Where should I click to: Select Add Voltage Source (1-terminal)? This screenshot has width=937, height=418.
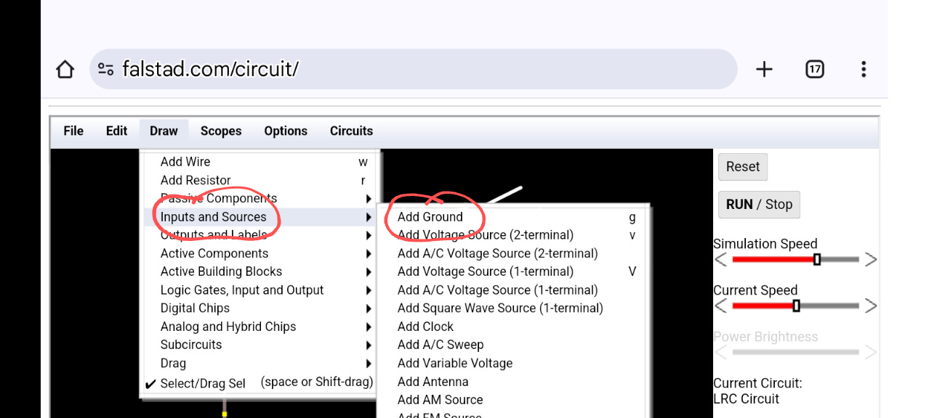coord(514,271)
